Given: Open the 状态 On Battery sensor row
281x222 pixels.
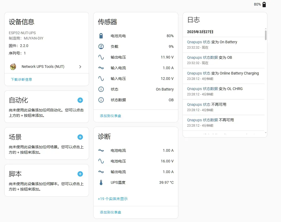Looking at the screenshot, I should tap(136, 89).
